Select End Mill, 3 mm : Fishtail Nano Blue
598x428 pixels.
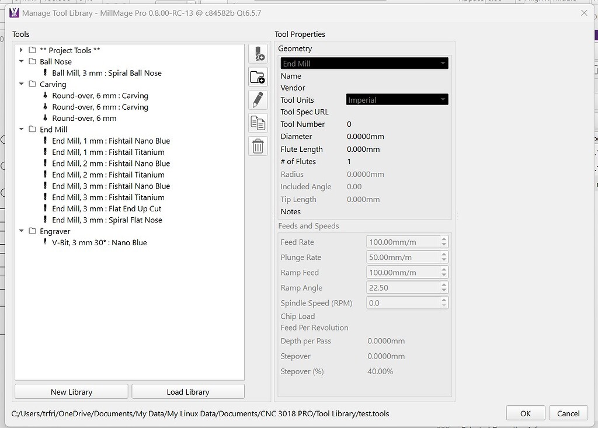[111, 186]
